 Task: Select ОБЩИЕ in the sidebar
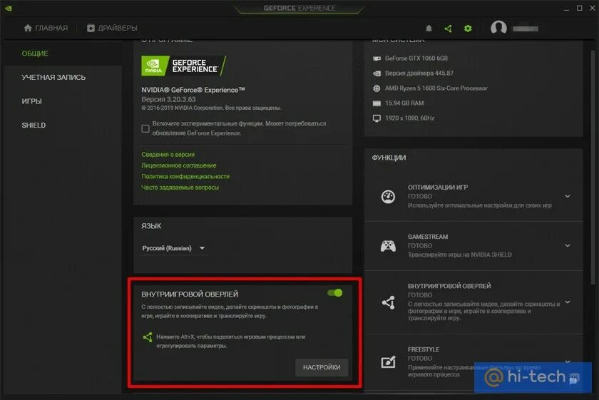click(x=35, y=53)
